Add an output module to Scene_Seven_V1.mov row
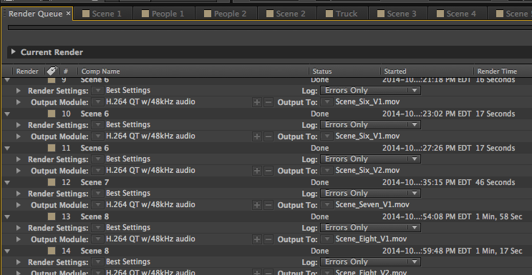The height and width of the screenshot is (275, 532). click(257, 205)
